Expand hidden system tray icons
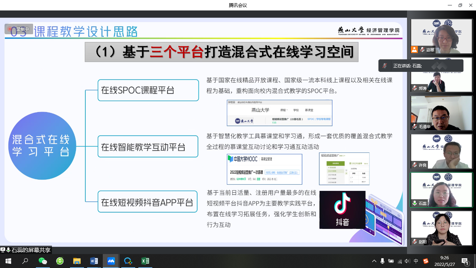 374,261
